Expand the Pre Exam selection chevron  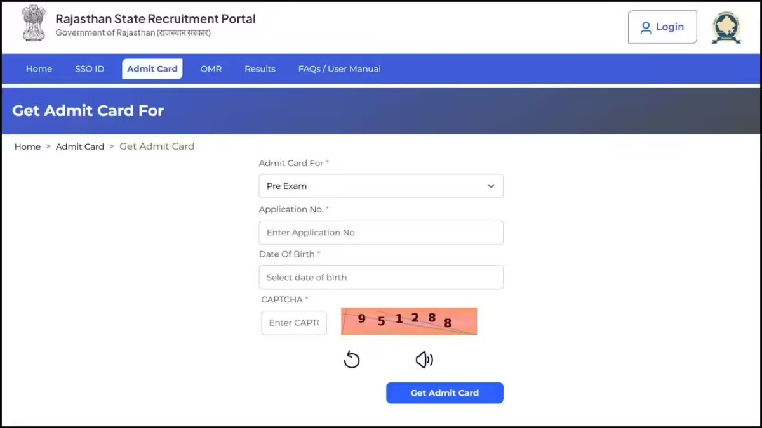pos(491,186)
